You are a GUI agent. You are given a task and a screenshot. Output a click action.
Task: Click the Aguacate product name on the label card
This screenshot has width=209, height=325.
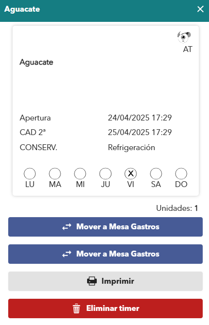coord(36,62)
